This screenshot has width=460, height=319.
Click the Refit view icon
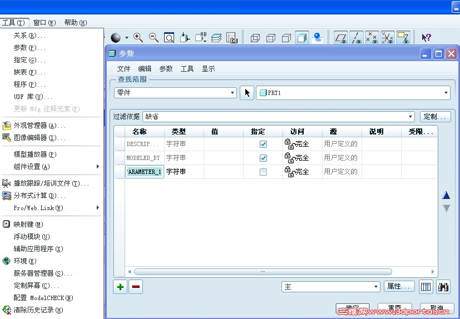tap(169, 38)
